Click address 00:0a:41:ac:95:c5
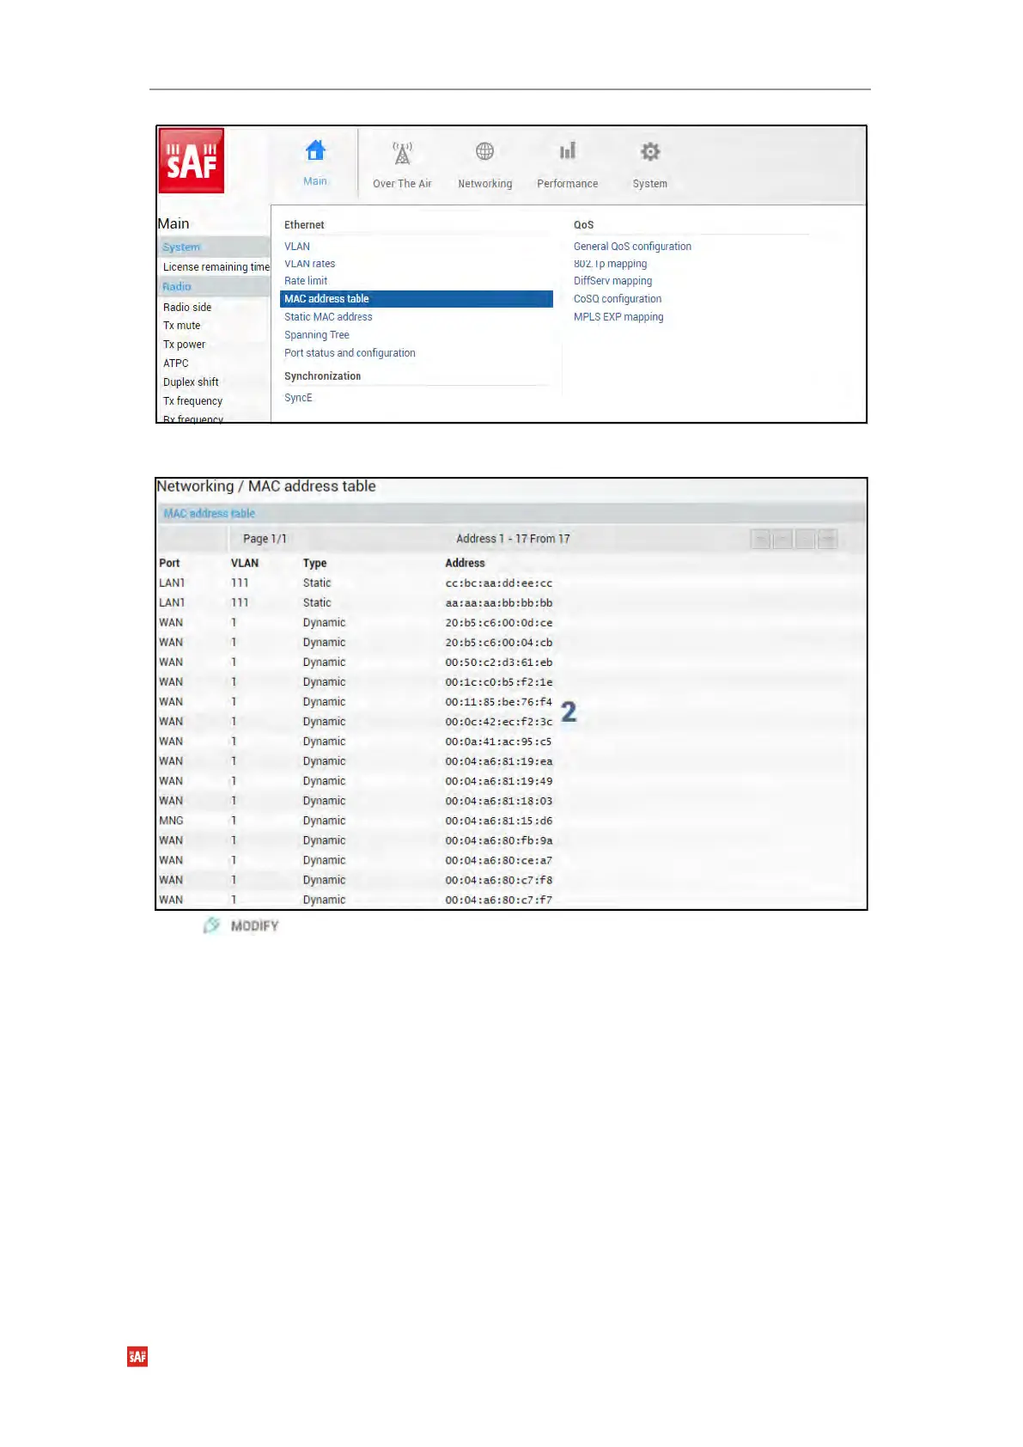1023x1447 pixels. 499,741
